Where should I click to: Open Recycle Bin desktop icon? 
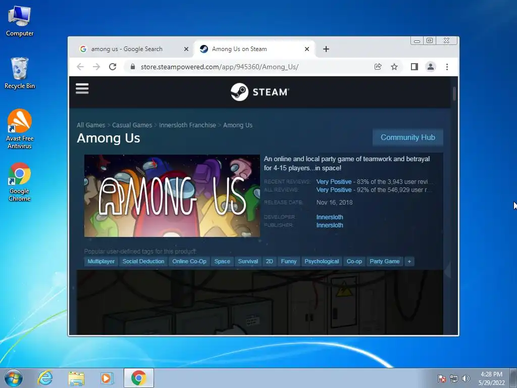coord(20,73)
